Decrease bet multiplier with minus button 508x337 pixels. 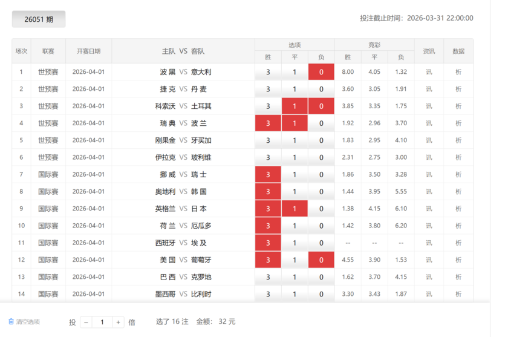(86, 322)
